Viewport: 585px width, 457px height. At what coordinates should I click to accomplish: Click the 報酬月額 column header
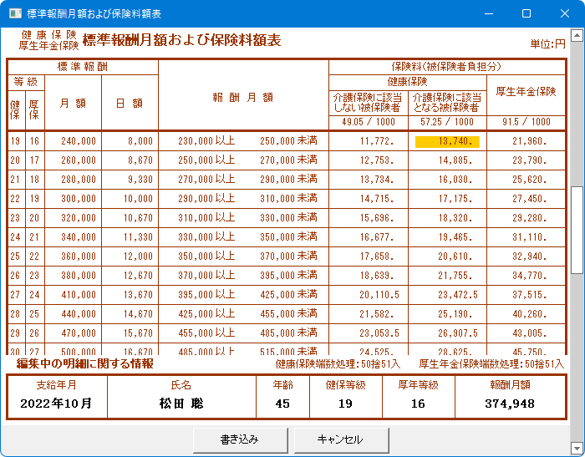tap(243, 98)
